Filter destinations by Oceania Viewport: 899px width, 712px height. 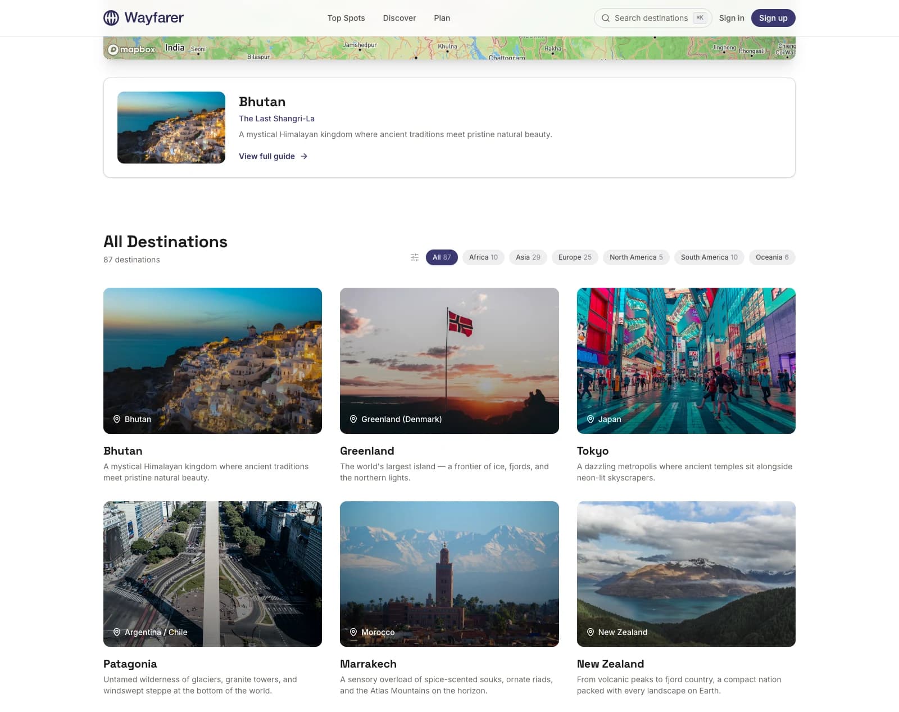772,257
